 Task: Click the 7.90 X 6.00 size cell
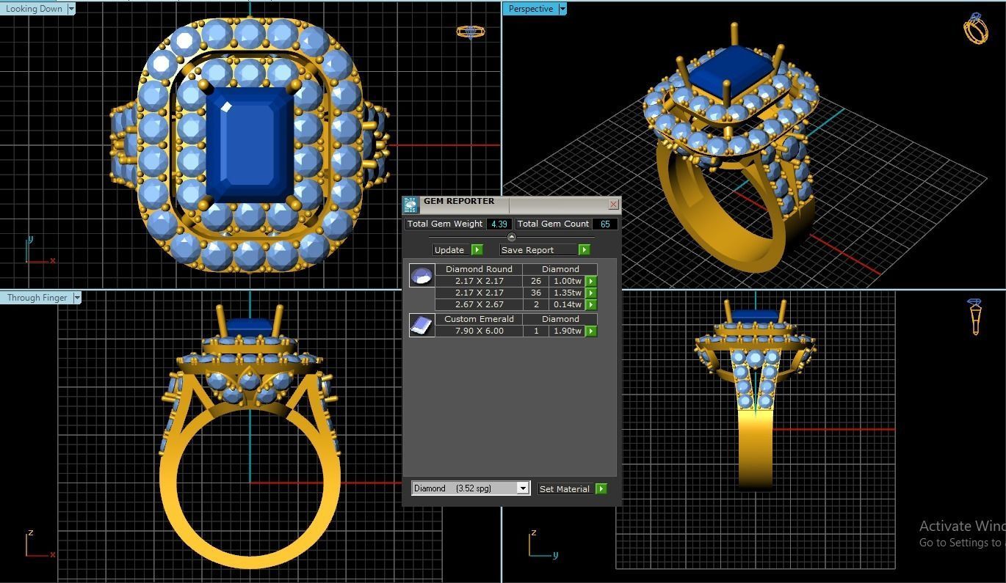tap(479, 331)
